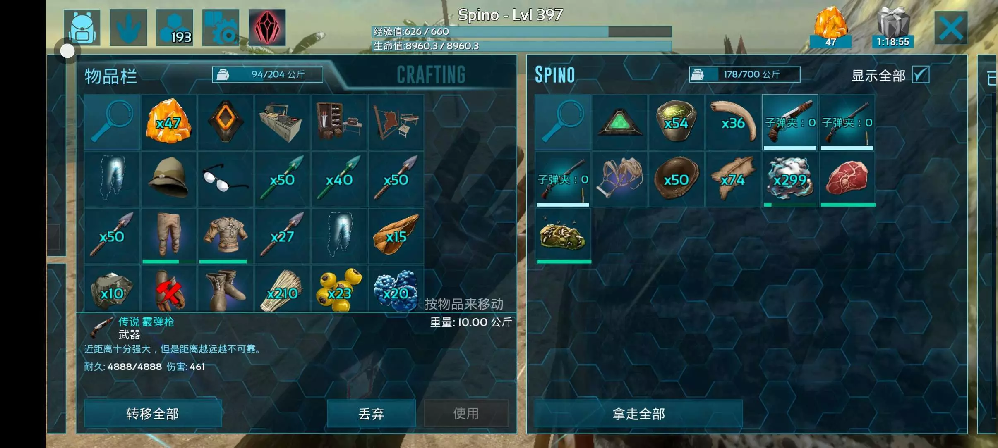
Task: Click the amber currency counter showing 47
Action: click(x=830, y=27)
